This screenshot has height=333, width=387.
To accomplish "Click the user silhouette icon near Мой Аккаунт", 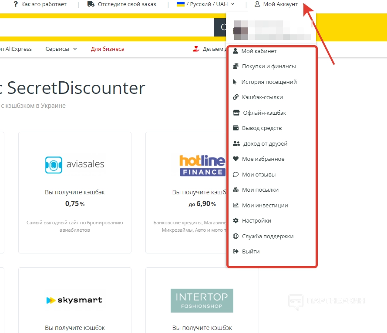I will click(x=257, y=4).
